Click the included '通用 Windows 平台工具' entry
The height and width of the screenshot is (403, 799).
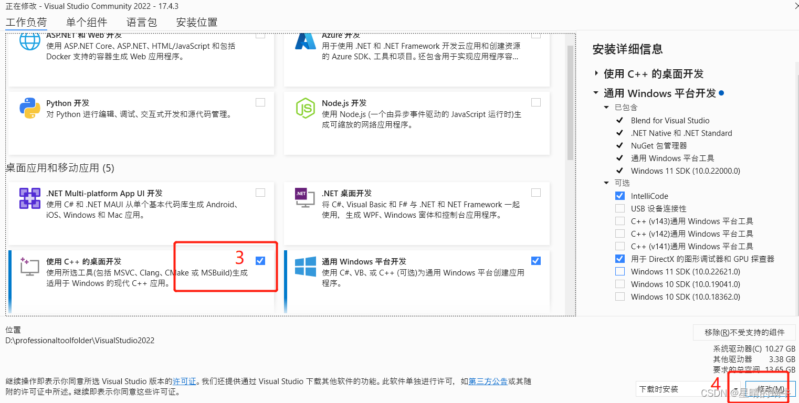coord(672,158)
